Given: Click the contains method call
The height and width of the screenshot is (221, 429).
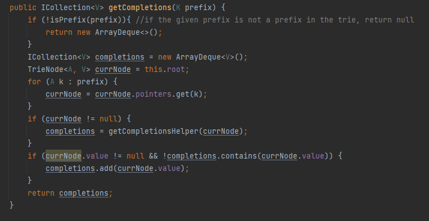Looking at the screenshot, I should point(238,156).
